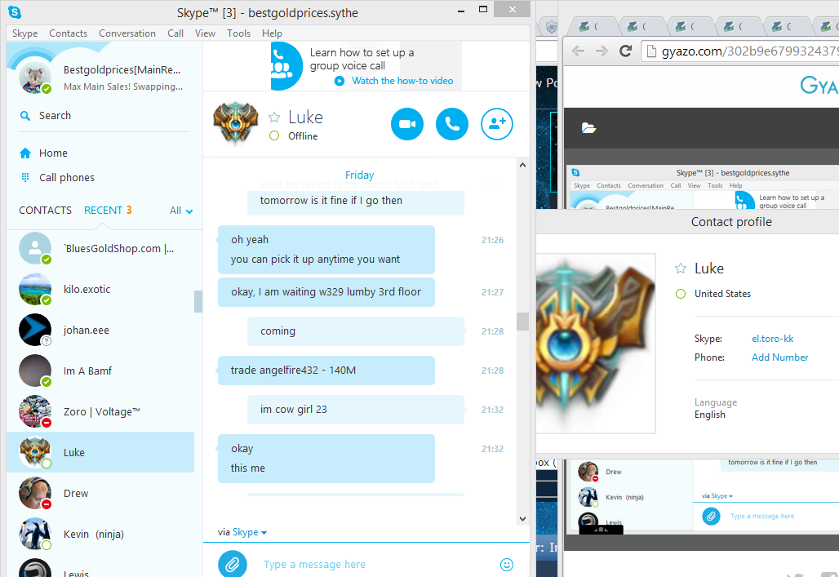Viewport: 839px width, 577px height.
Task: Go forward in the browser
Action: 602,51
